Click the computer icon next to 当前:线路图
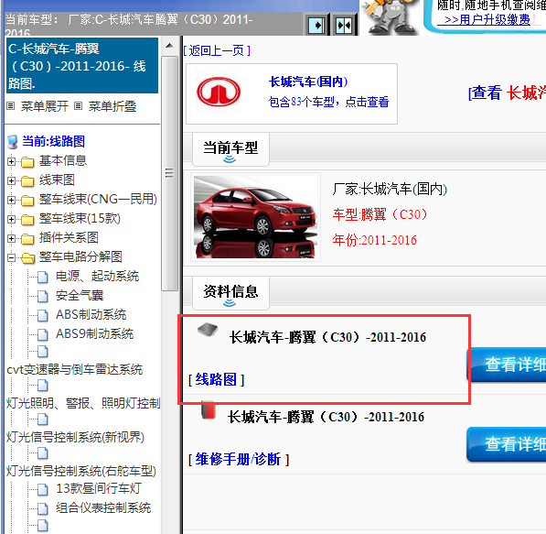 13,142
